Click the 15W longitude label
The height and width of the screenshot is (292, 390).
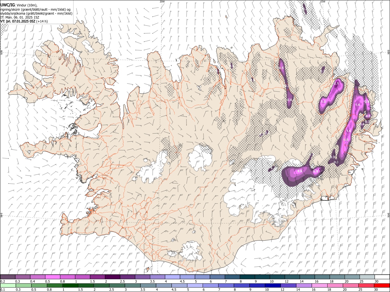[x=323, y=2]
